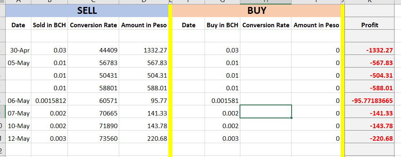Select the Buy in BCH header cell
The image size is (401, 157).
tap(222, 25)
